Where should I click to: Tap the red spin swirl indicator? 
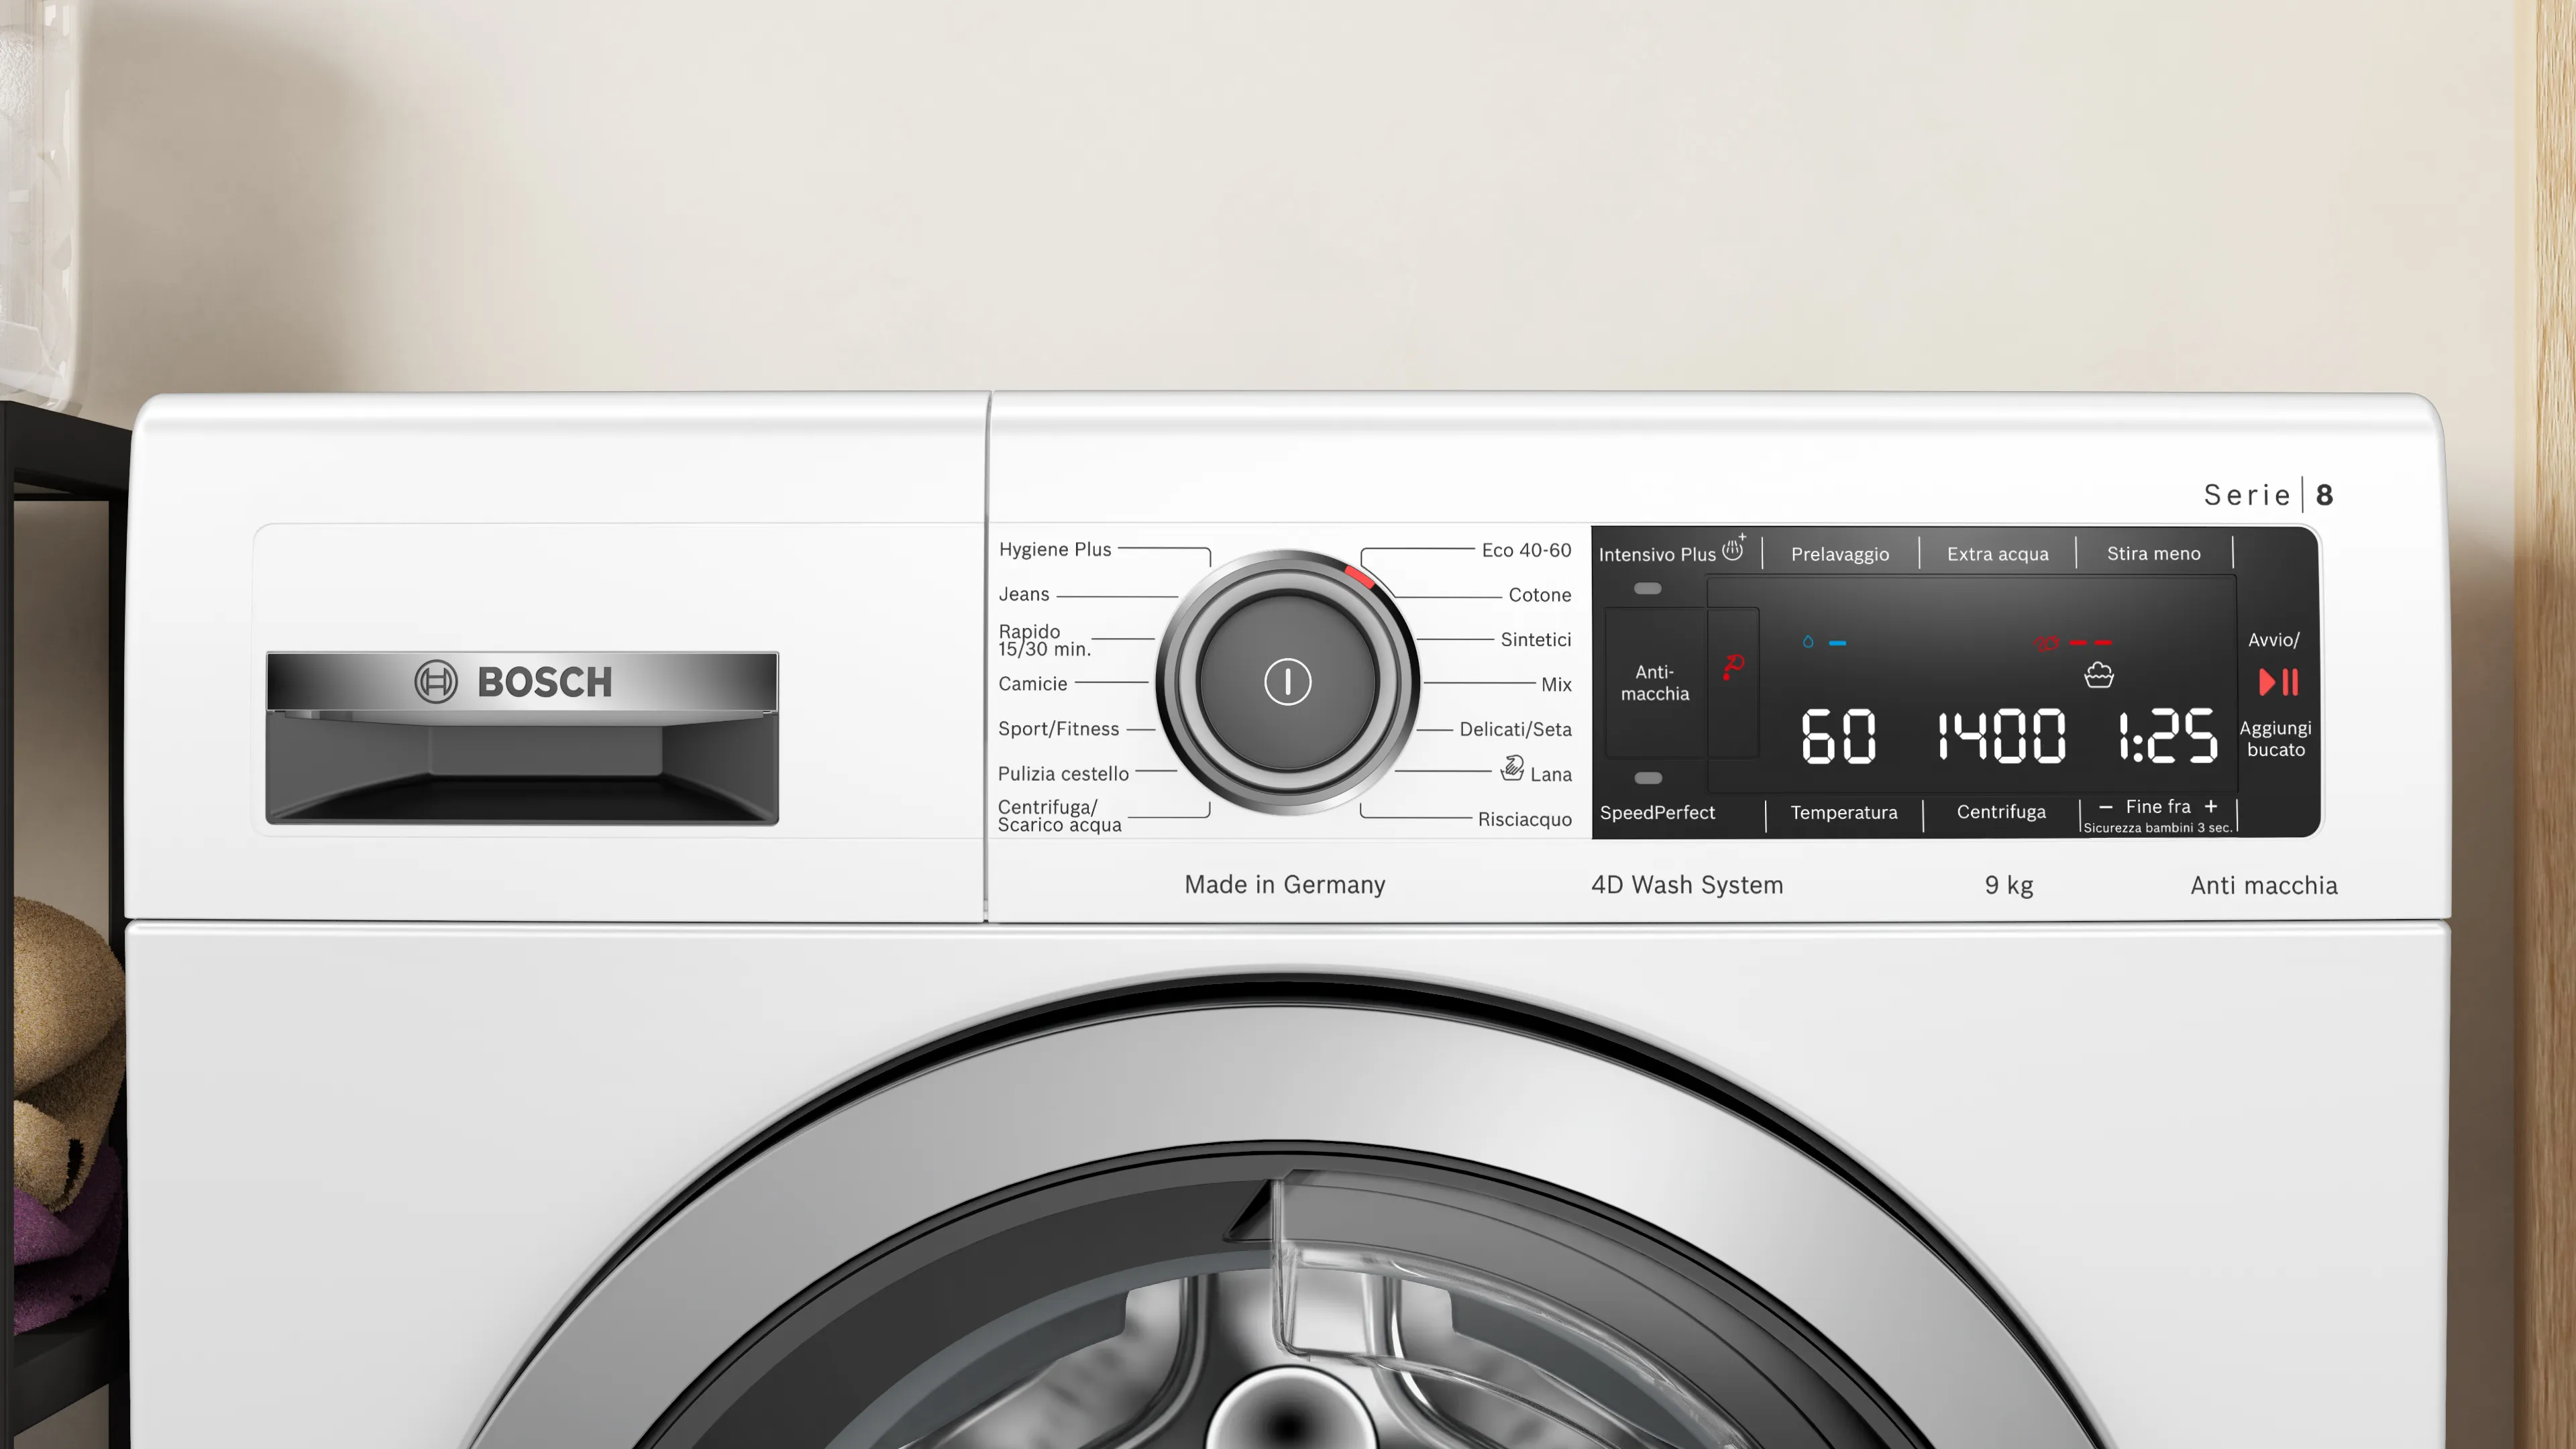[2046, 643]
